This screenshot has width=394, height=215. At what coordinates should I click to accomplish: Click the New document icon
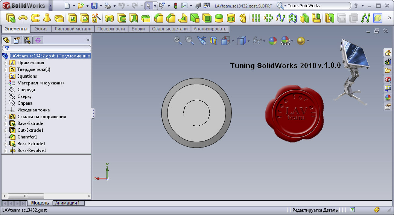67,6
